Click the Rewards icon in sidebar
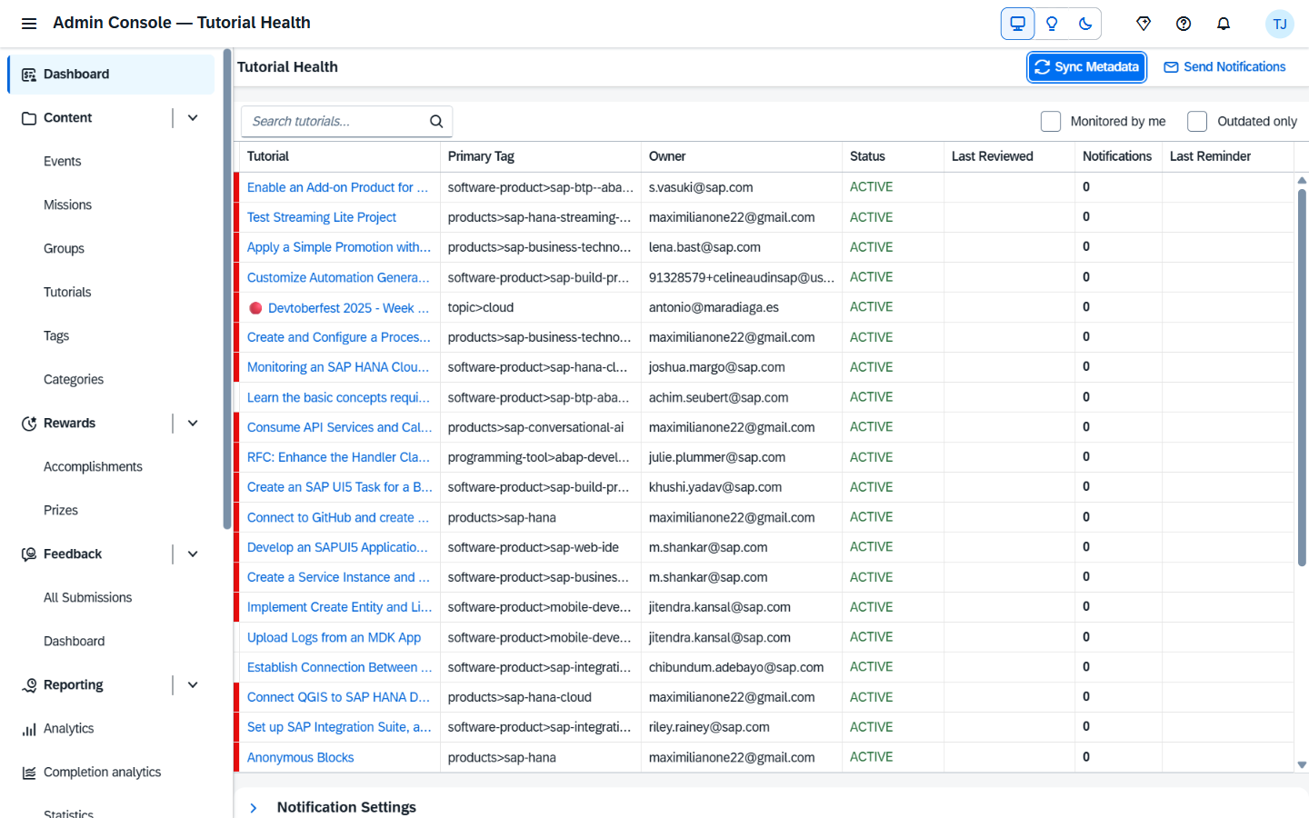Image resolution: width=1309 pixels, height=818 pixels. (29, 424)
